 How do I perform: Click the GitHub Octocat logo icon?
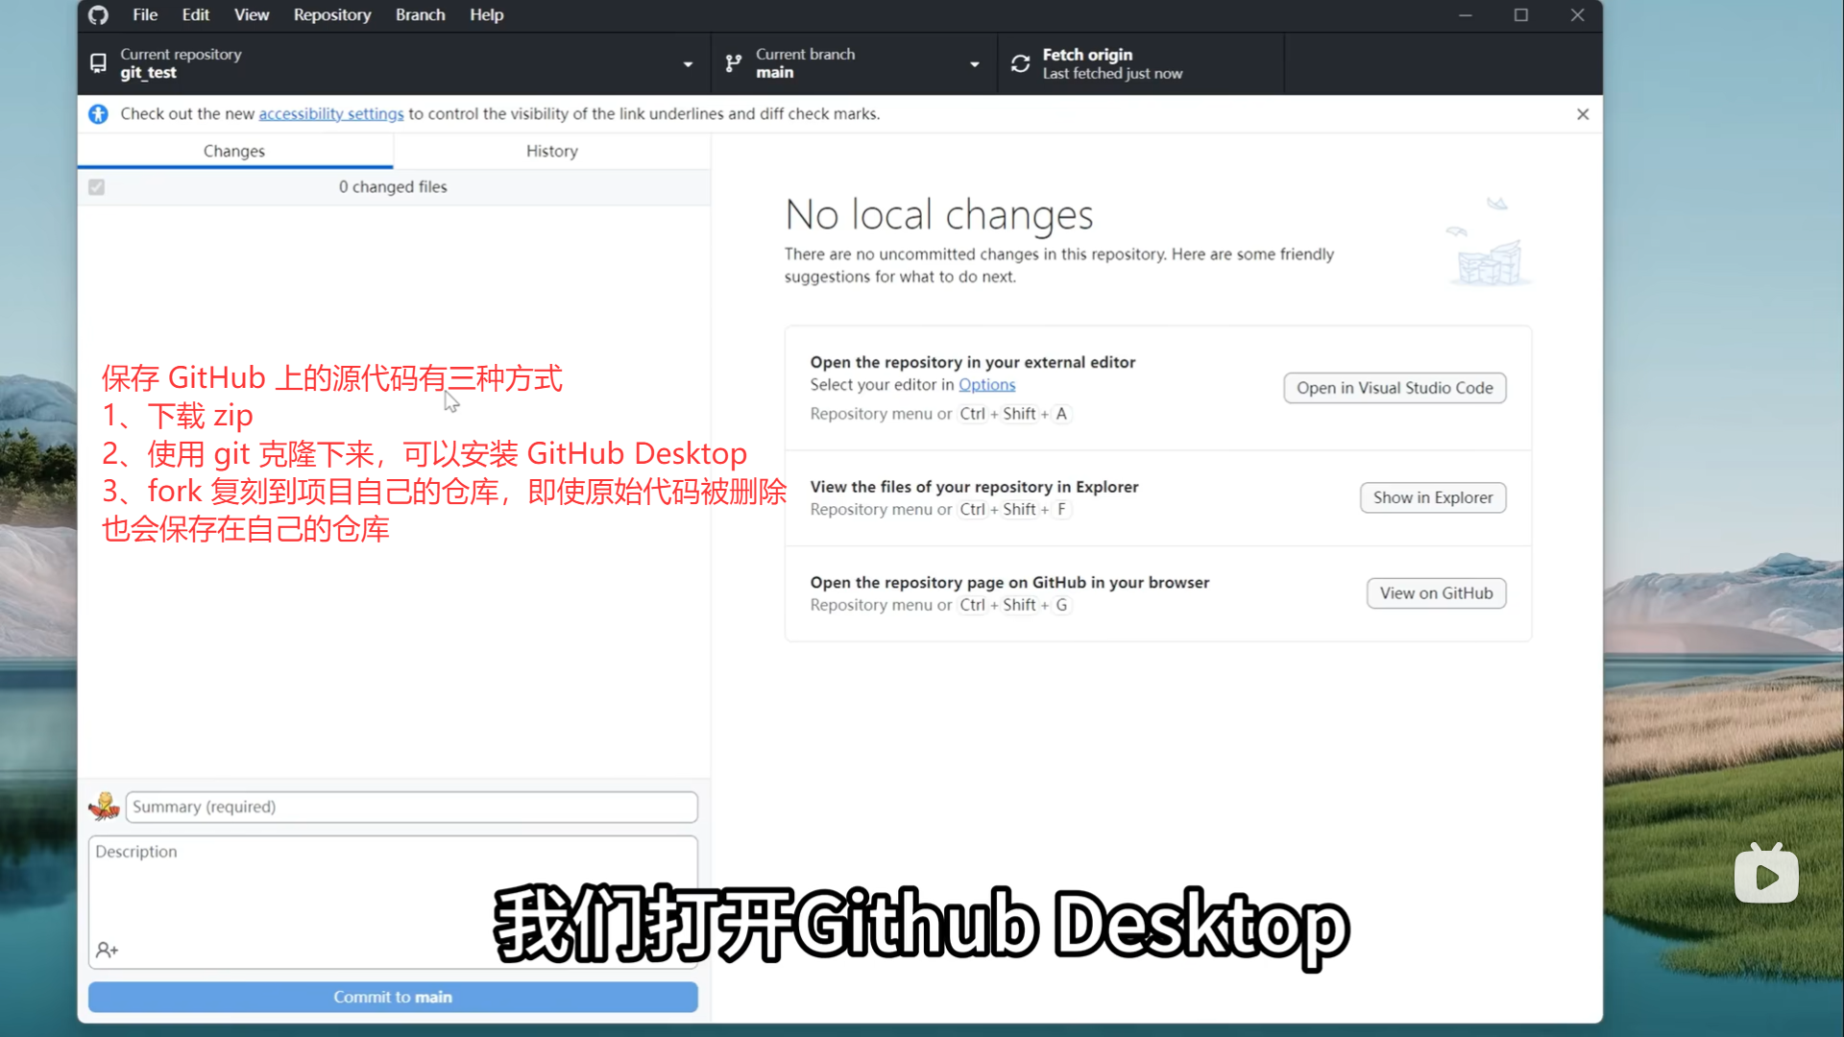point(98,15)
